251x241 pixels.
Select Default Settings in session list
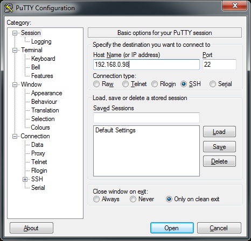click(x=115, y=130)
